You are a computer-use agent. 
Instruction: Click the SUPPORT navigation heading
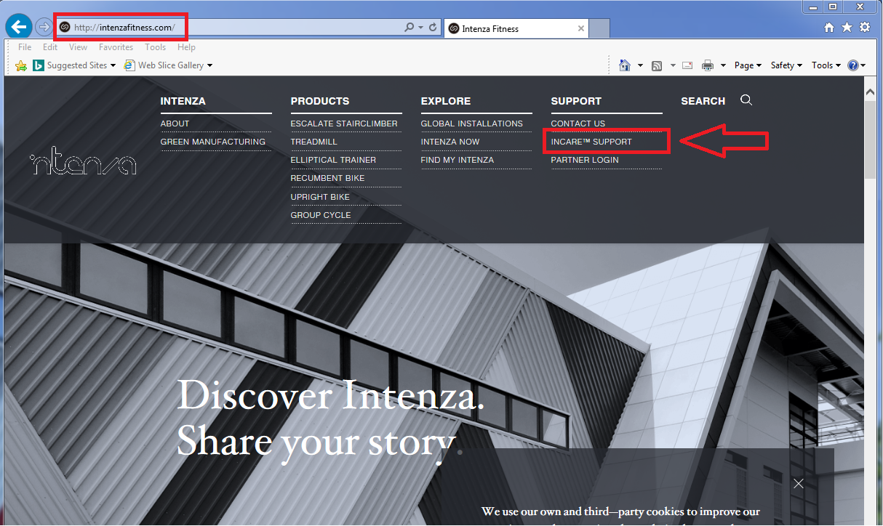(x=576, y=101)
